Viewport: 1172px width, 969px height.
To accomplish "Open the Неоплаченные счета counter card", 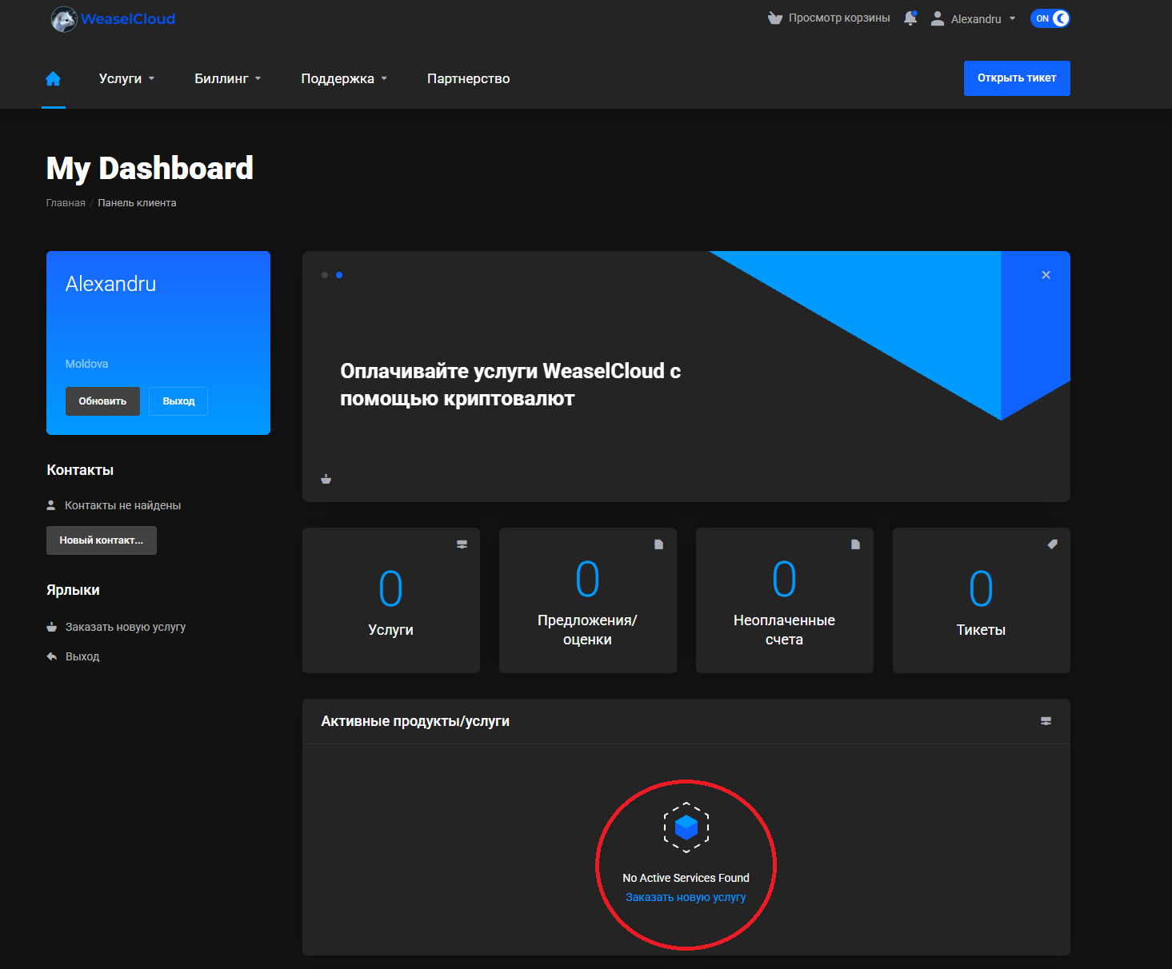I will [x=785, y=600].
